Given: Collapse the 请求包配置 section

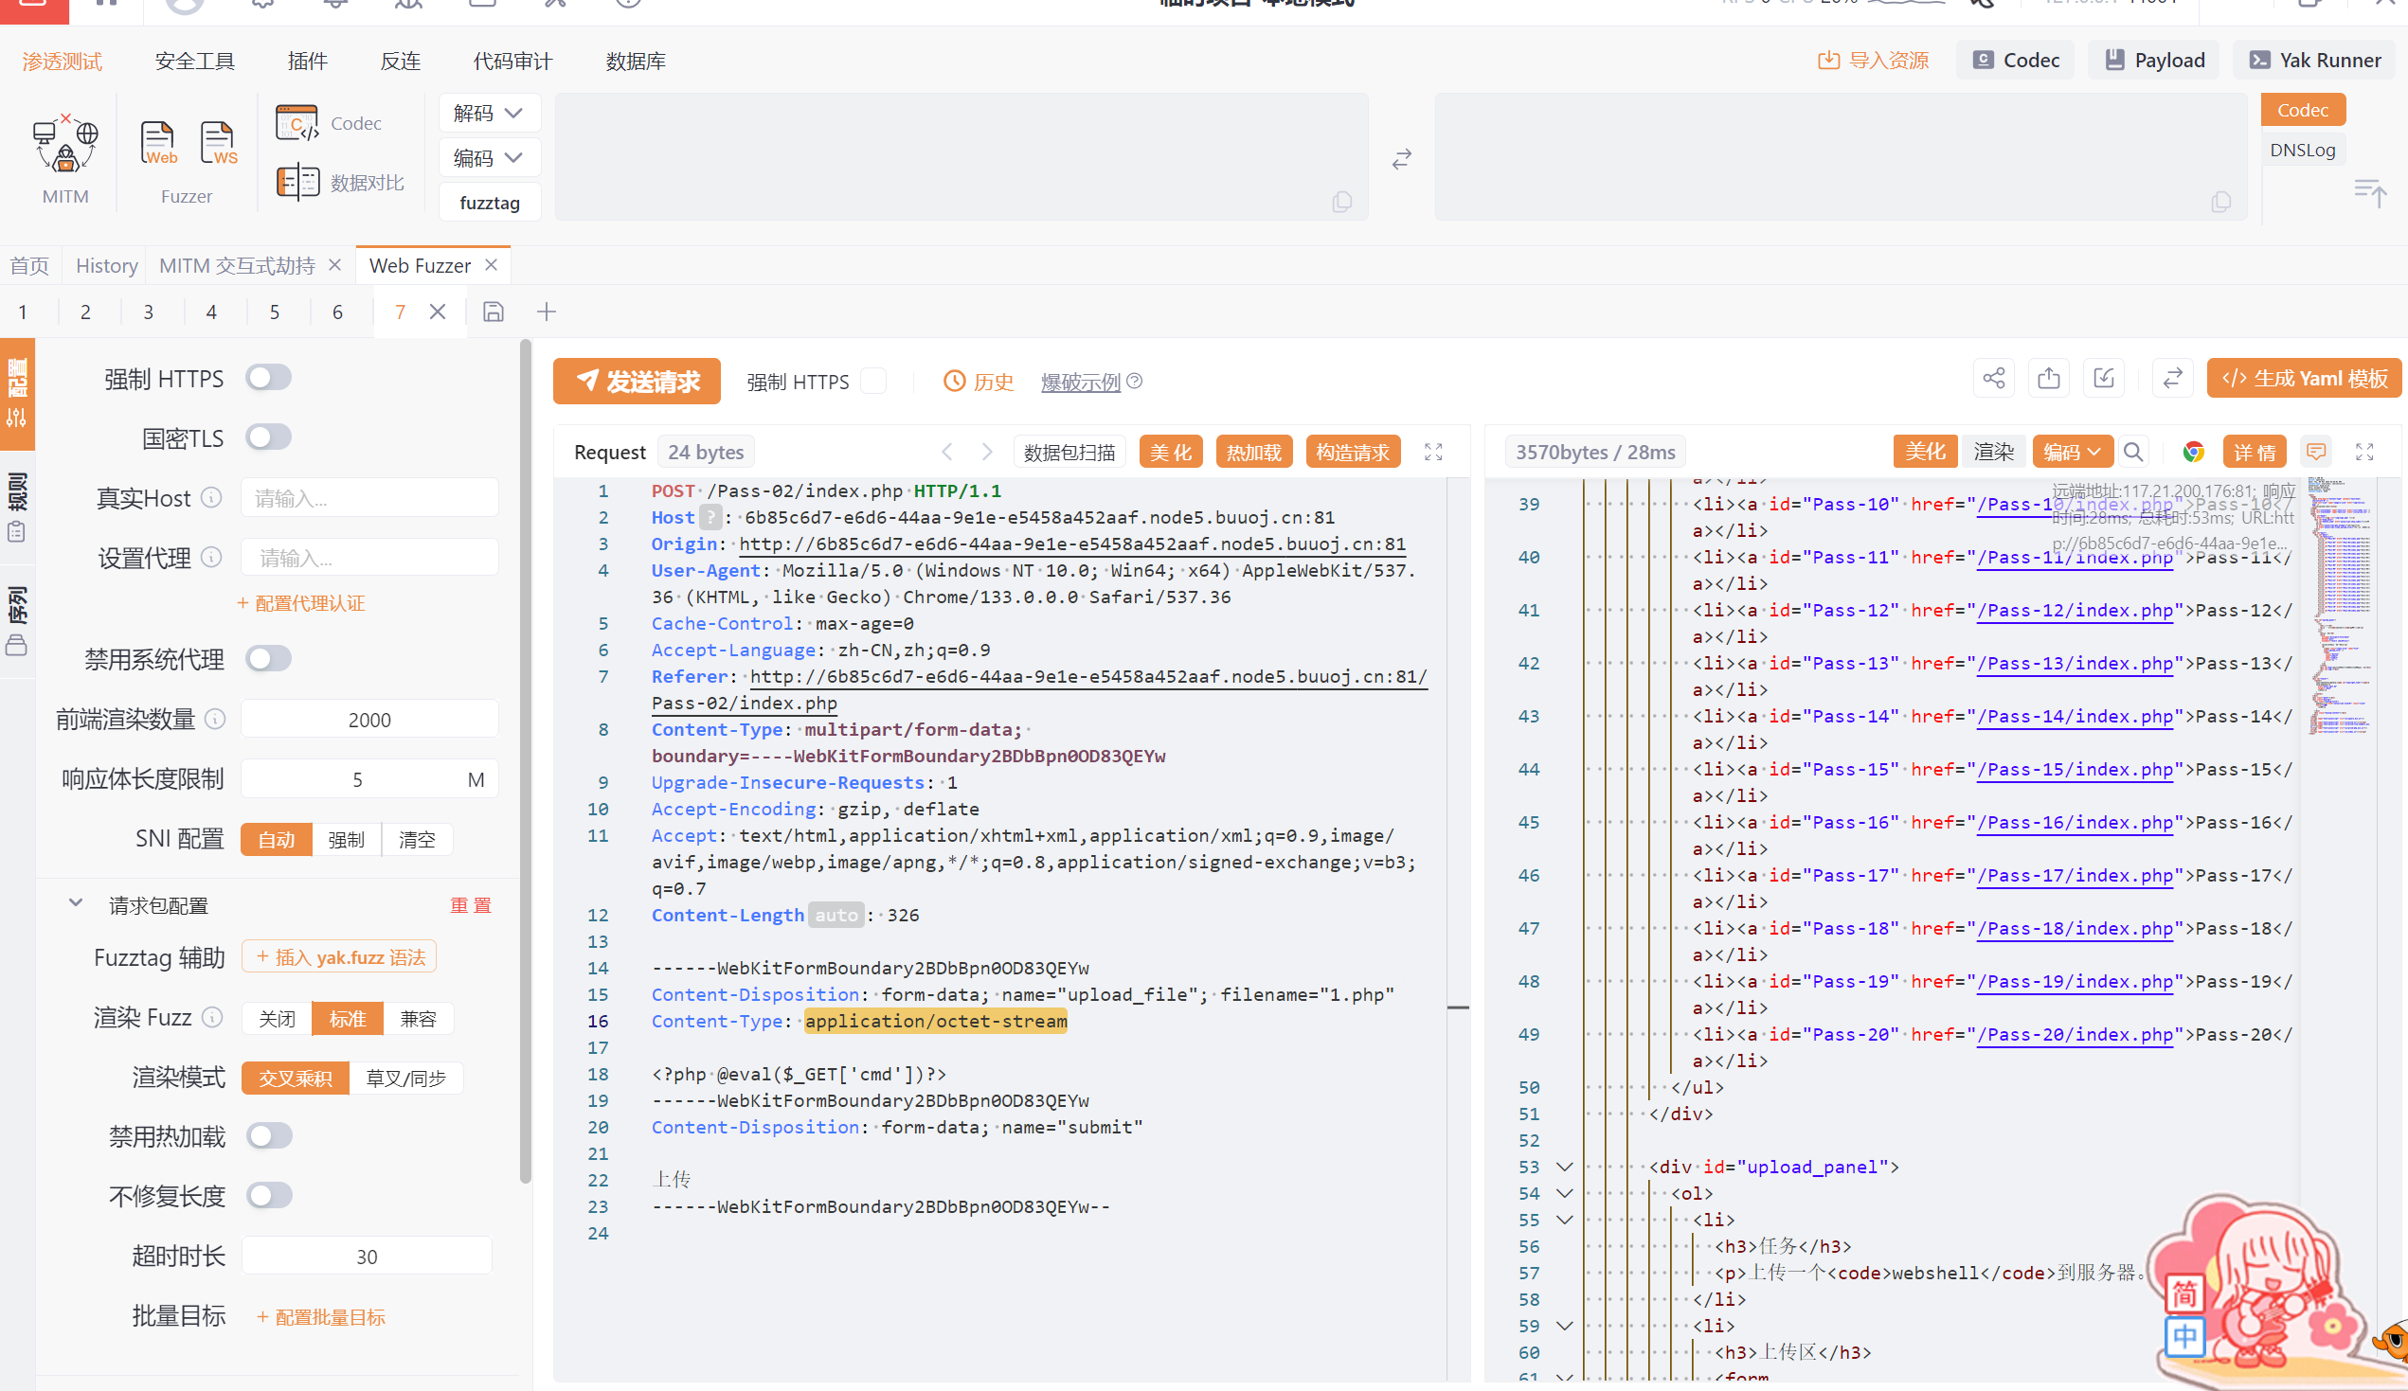Looking at the screenshot, I should (x=76, y=903).
